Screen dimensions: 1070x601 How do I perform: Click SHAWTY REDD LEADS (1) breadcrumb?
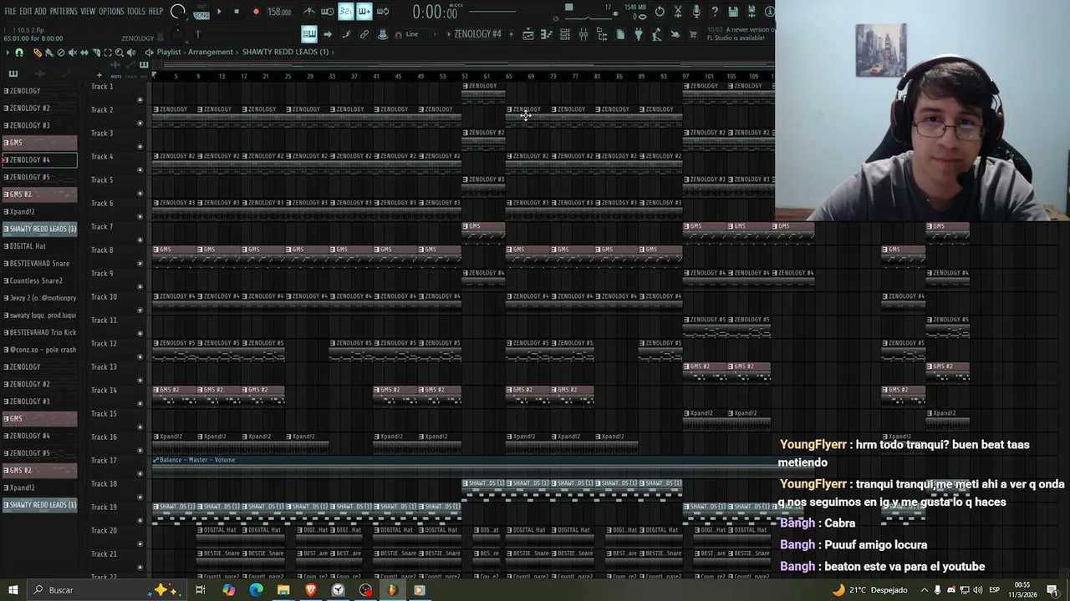[x=285, y=52]
